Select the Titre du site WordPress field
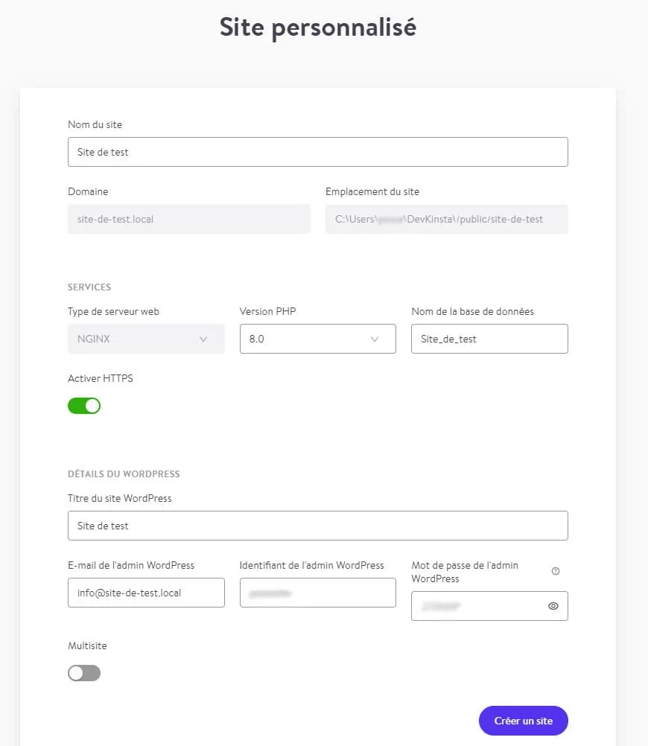The height and width of the screenshot is (746, 648). coord(317,526)
